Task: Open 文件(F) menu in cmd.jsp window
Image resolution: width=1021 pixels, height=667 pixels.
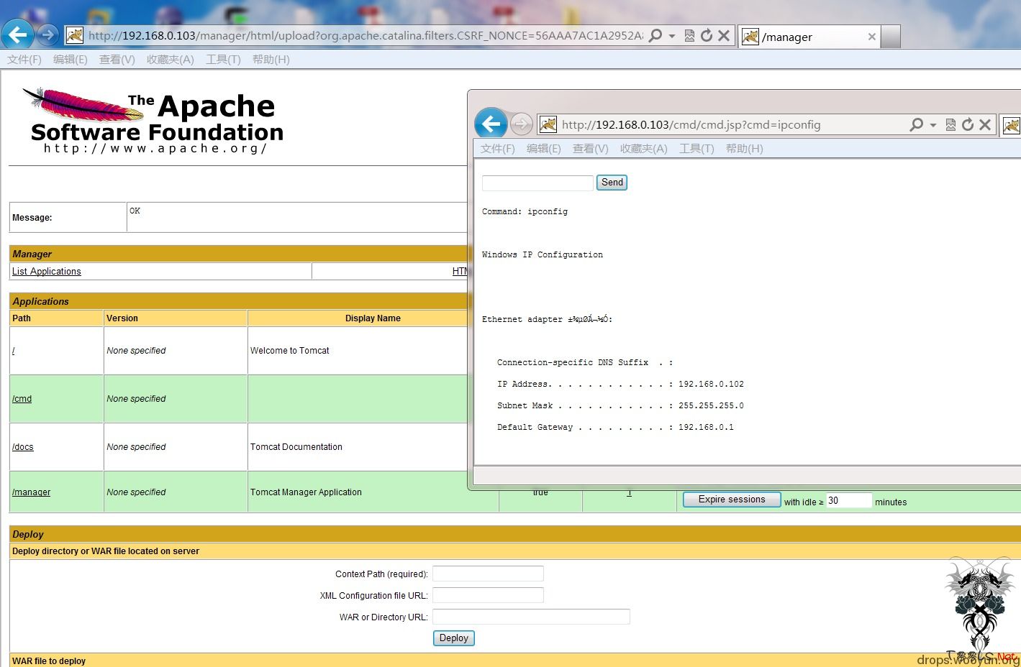Action: point(498,149)
